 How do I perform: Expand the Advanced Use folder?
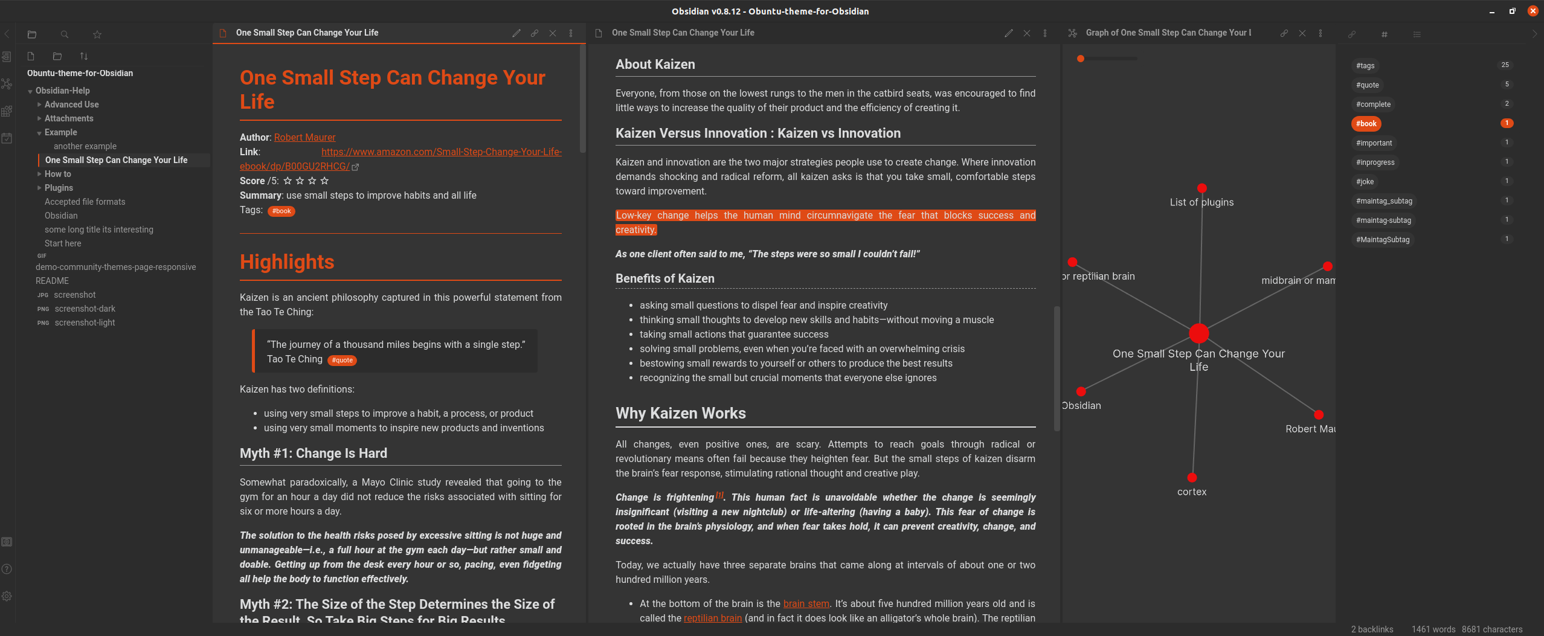point(39,104)
